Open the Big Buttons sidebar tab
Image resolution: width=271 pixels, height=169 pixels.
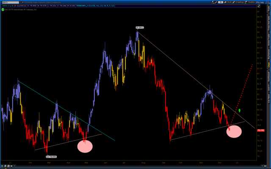[x=269, y=54]
